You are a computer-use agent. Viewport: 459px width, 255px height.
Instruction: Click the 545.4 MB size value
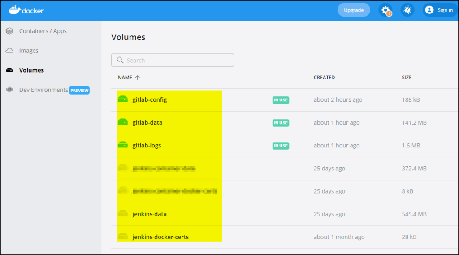[414, 214]
